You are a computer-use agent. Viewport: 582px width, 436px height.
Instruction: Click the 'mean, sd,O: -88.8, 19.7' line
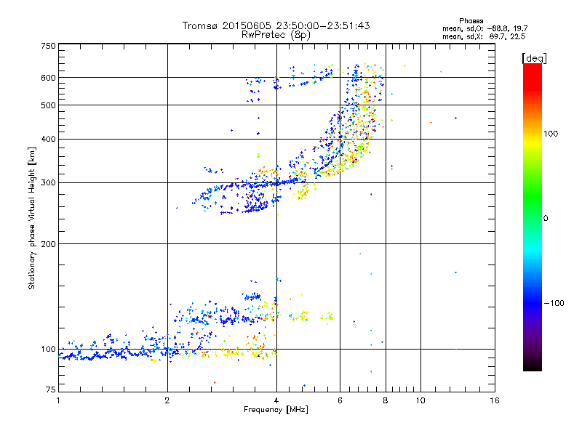(485, 28)
